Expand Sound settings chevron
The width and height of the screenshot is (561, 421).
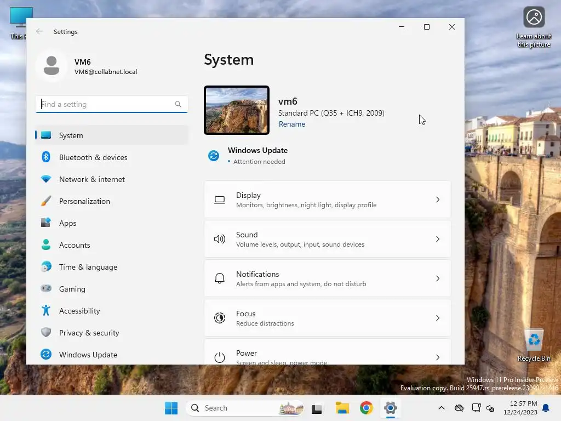click(438, 239)
